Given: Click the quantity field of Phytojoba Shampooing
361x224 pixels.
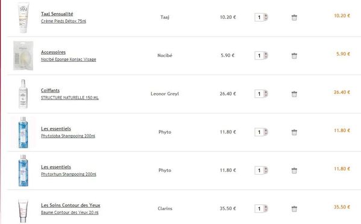Looking at the screenshot, I should coord(259,132).
